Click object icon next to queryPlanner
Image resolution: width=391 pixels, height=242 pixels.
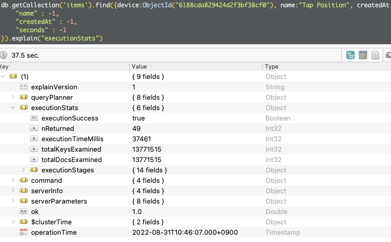click(x=24, y=97)
